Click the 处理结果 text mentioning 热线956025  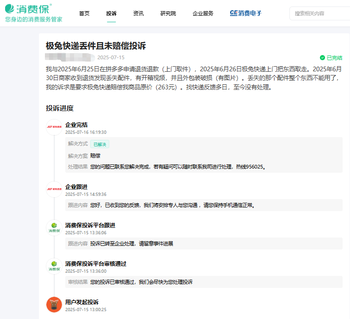178,167
